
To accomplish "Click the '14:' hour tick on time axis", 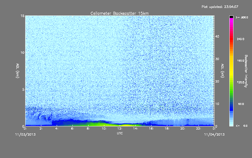I will 135,129.
